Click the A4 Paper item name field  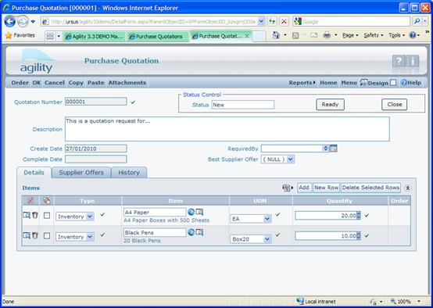pyautogui.click(x=155, y=212)
